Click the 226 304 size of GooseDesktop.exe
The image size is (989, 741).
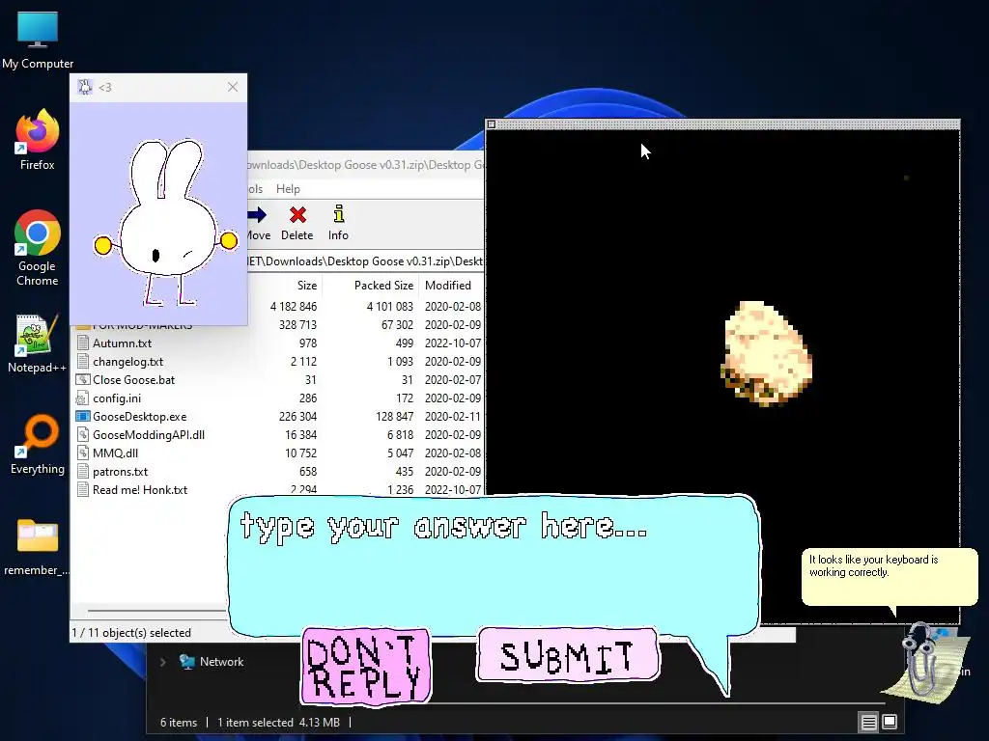[297, 417]
